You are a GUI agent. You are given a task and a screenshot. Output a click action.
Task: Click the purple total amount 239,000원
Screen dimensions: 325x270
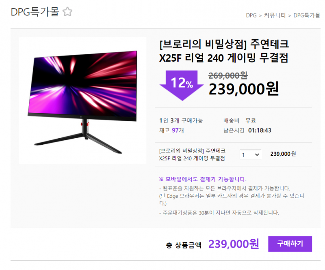(234, 244)
